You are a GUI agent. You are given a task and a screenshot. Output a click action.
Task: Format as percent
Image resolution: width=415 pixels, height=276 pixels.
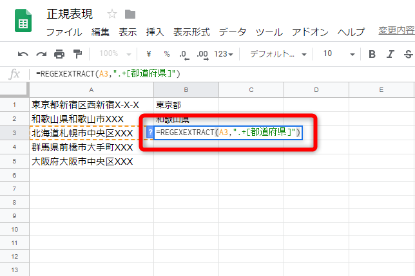[167, 54]
